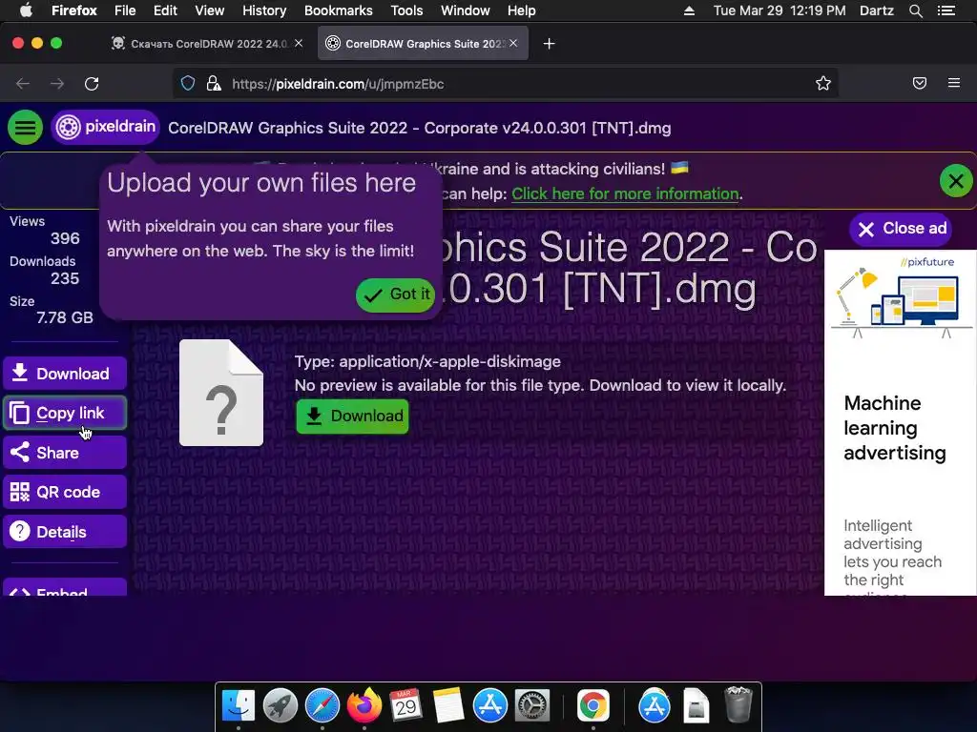Dismiss the Ukraine banner with green X
977x732 pixels.
point(956,181)
